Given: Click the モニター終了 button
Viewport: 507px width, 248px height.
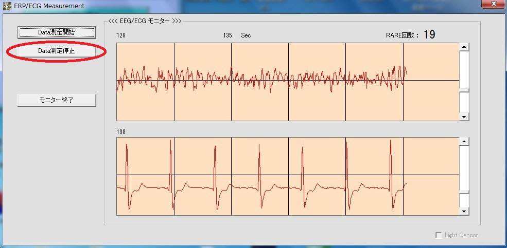Looking at the screenshot, I should (57, 100).
